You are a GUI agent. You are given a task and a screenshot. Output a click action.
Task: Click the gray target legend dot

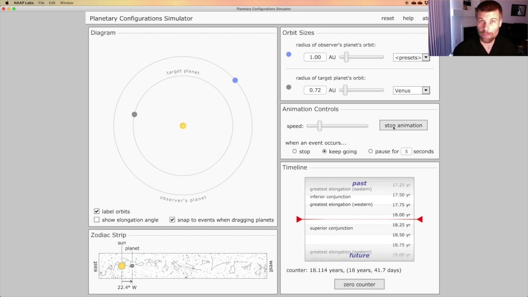pyautogui.click(x=289, y=87)
